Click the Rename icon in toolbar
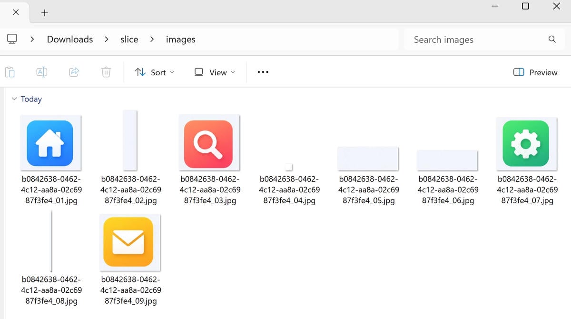This screenshot has height=319, width=571. click(x=42, y=72)
